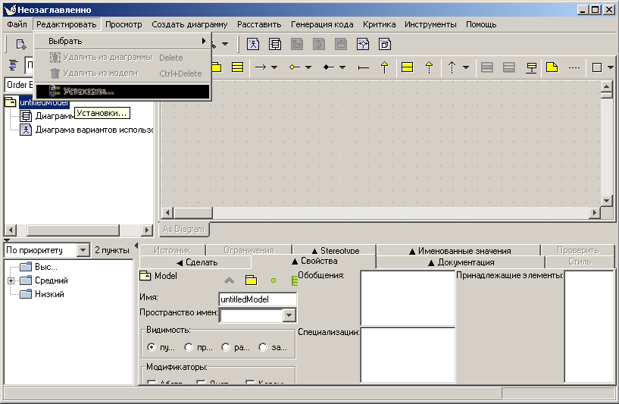Select the Rectangle shape tool

(597, 67)
